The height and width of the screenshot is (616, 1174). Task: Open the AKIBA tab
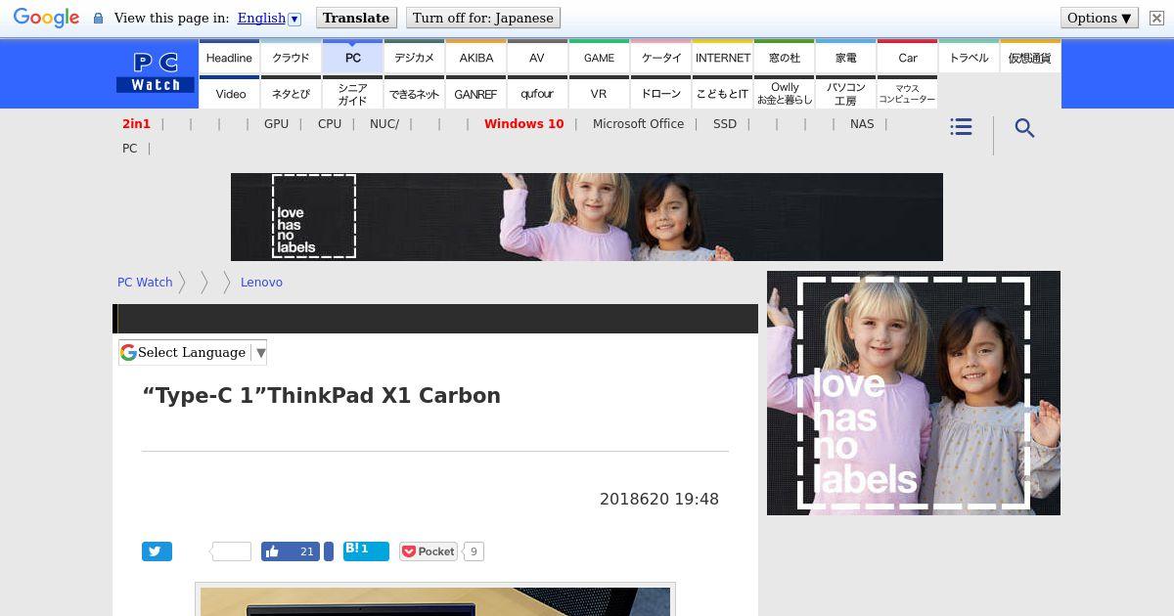click(475, 57)
